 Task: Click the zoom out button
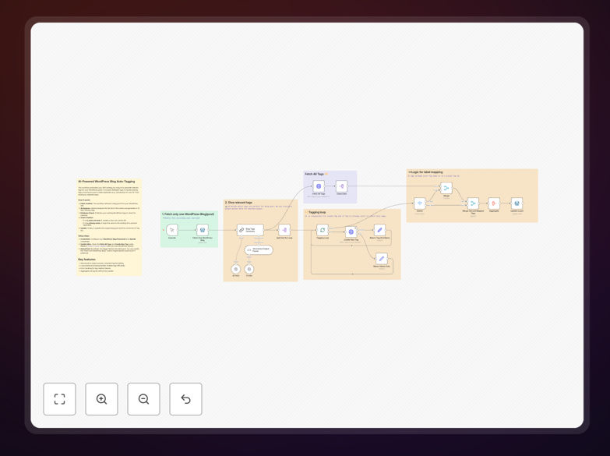click(143, 399)
